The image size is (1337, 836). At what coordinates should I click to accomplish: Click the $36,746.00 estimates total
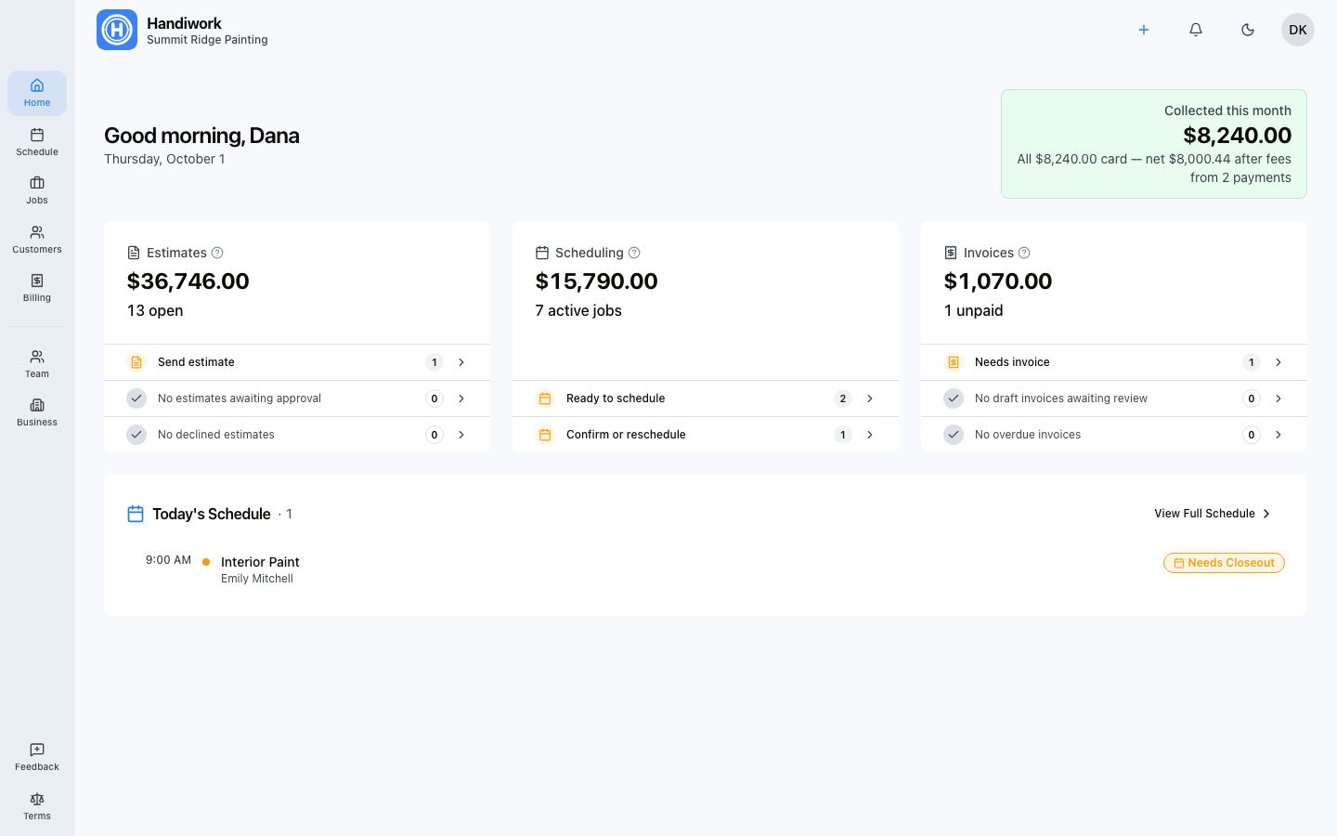tap(188, 281)
